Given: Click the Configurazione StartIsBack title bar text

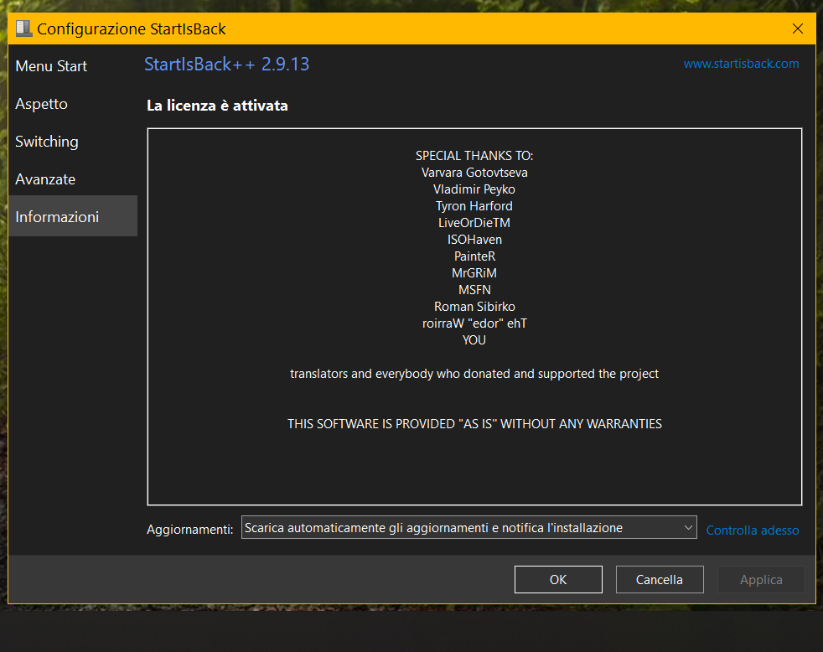Looking at the screenshot, I should coord(132,28).
